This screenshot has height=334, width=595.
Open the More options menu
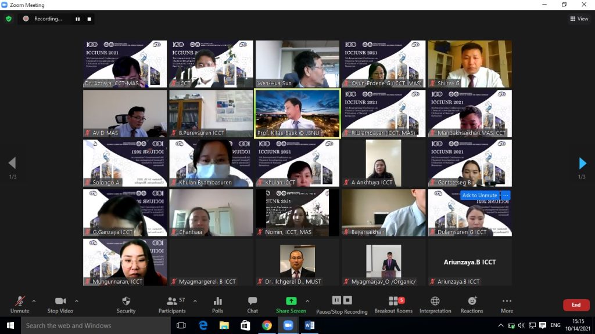click(x=507, y=304)
